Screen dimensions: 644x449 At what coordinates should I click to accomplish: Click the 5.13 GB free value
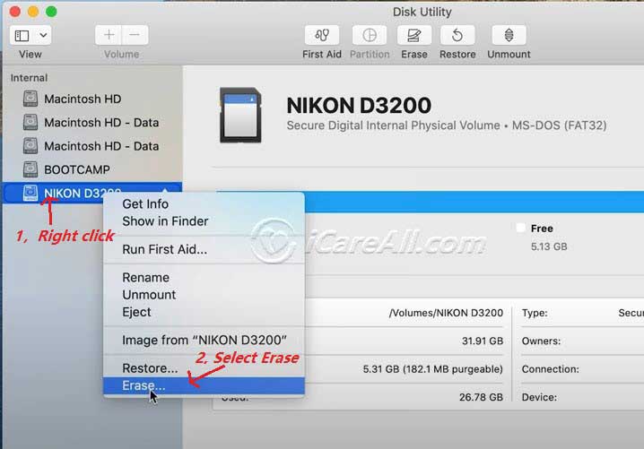pyautogui.click(x=549, y=246)
